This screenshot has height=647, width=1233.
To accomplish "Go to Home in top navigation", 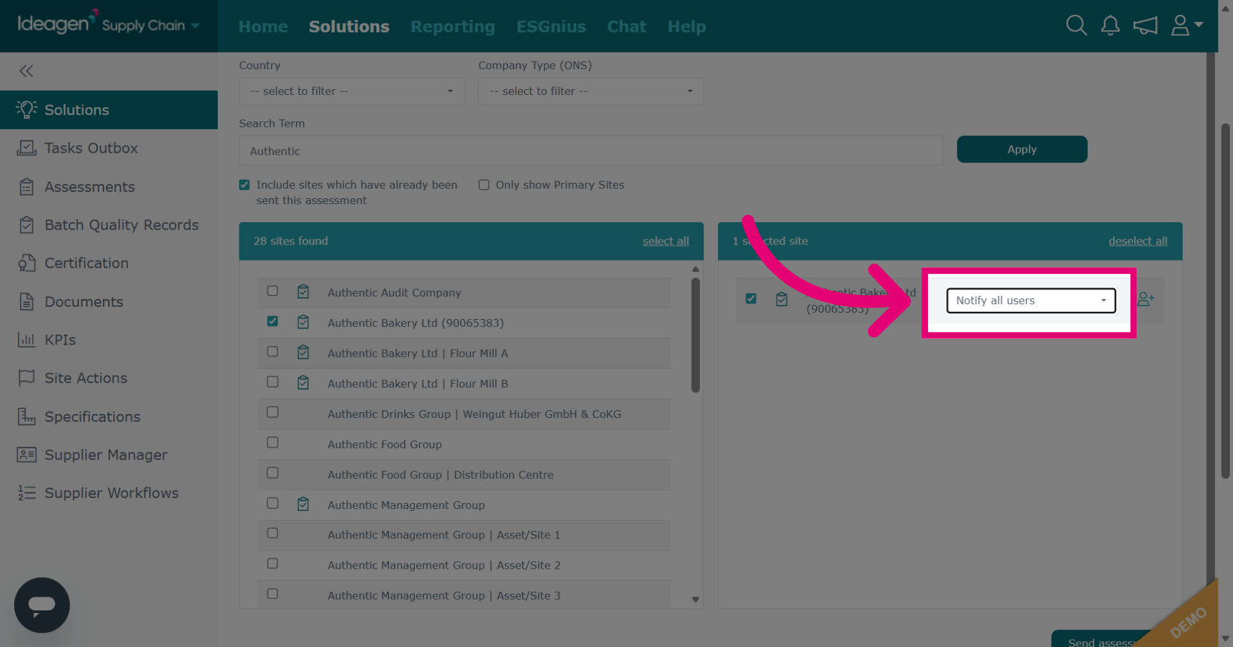I will click(263, 26).
